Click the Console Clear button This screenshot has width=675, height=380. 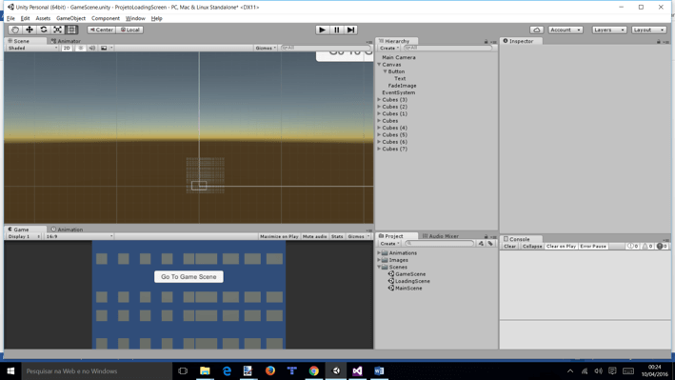pyautogui.click(x=509, y=246)
